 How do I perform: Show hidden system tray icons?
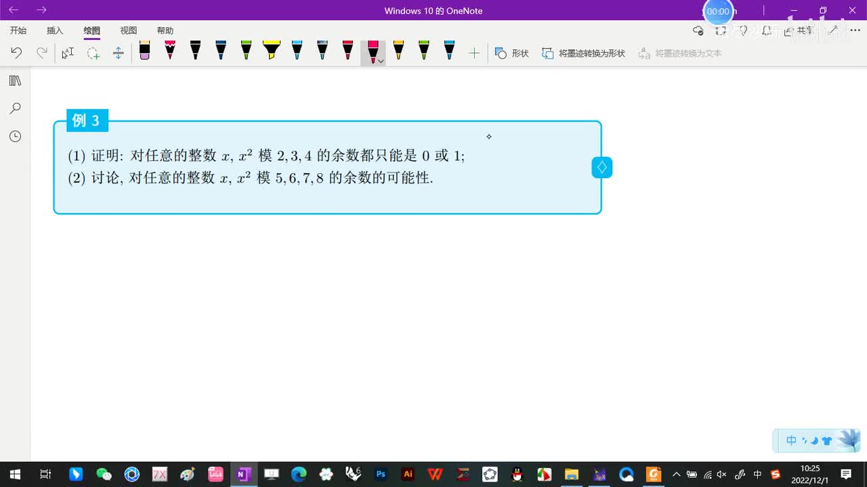(x=676, y=474)
